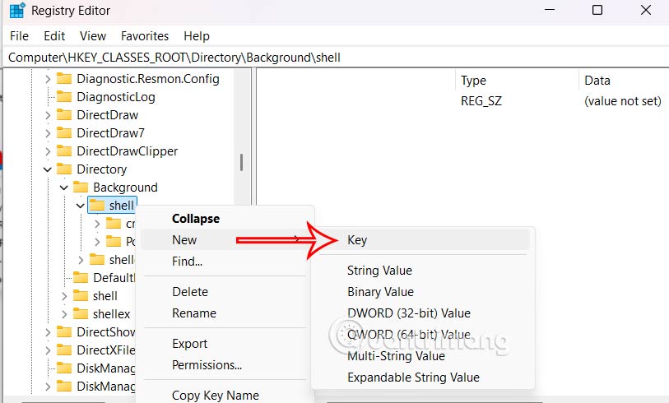The image size is (669, 403).
Task: Collapse the Background tree node
Action: 64,188
